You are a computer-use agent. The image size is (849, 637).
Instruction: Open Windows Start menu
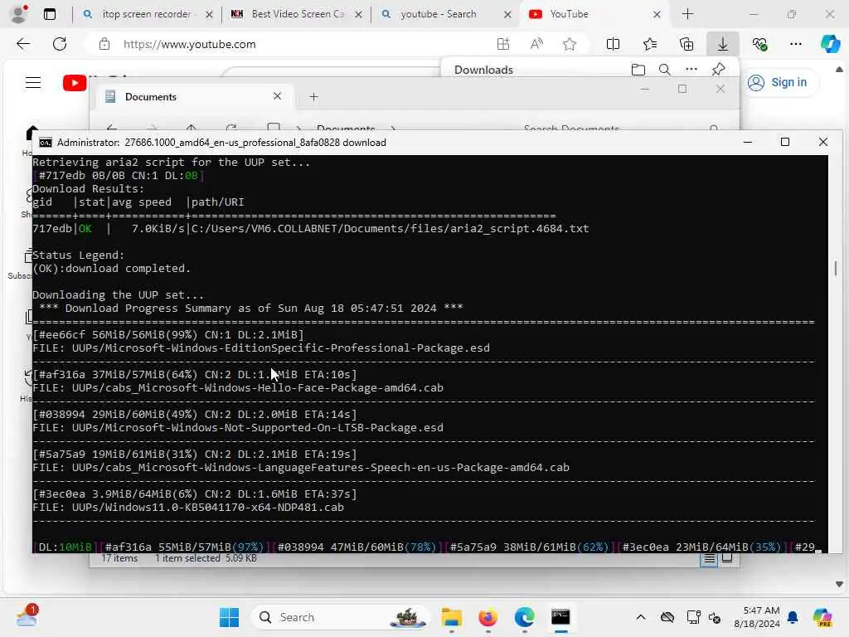click(229, 617)
